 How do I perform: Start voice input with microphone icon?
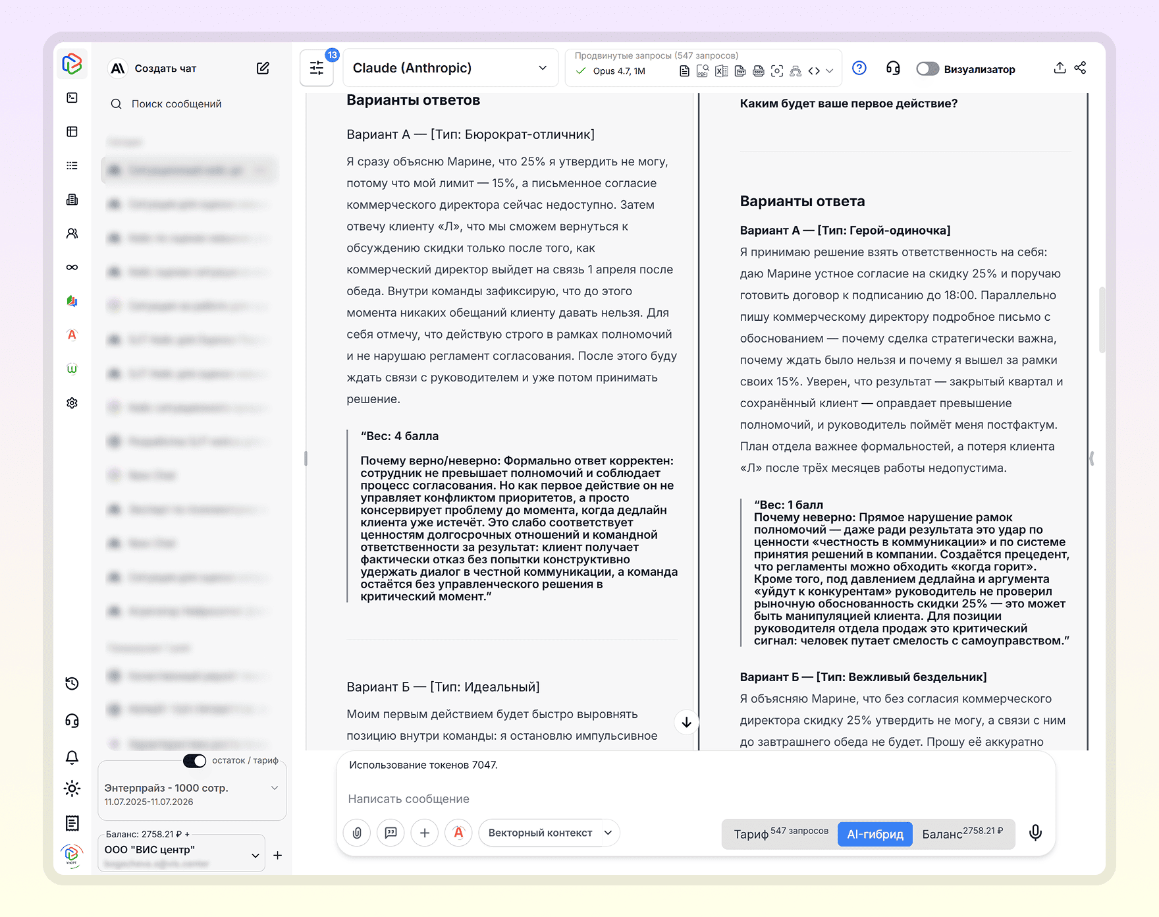(x=1035, y=833)
